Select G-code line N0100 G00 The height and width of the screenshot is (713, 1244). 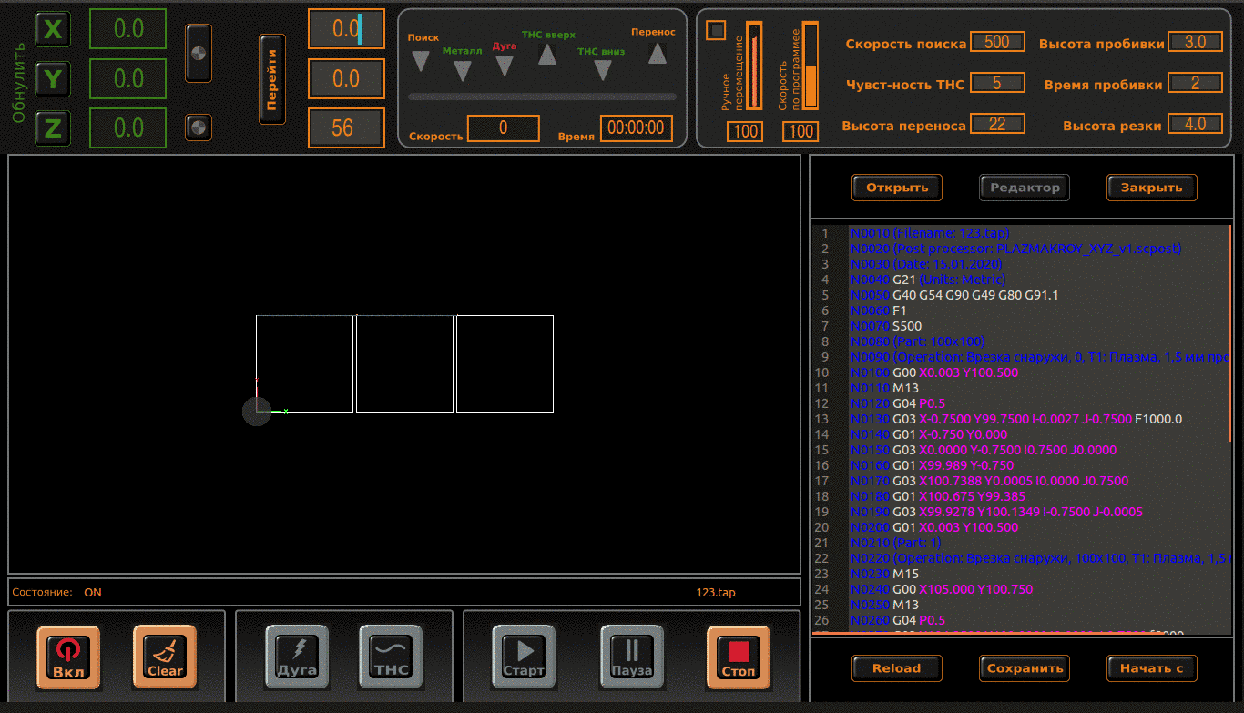click(935, 372)
